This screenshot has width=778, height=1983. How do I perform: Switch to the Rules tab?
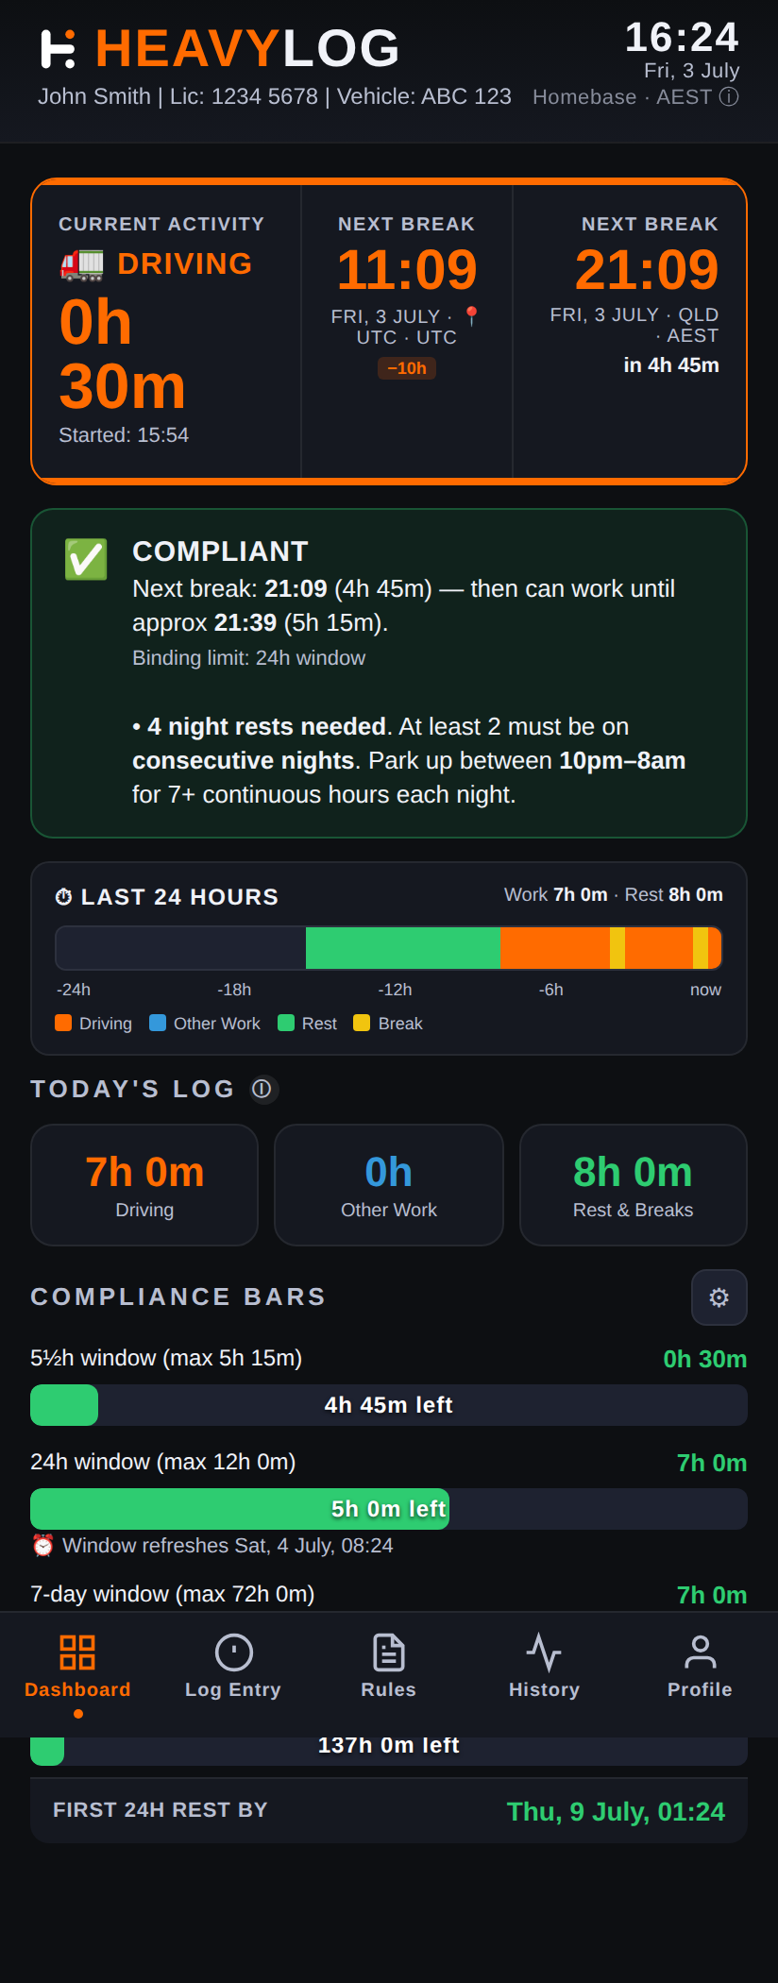pyautogui.click(x=389, y=1668)
